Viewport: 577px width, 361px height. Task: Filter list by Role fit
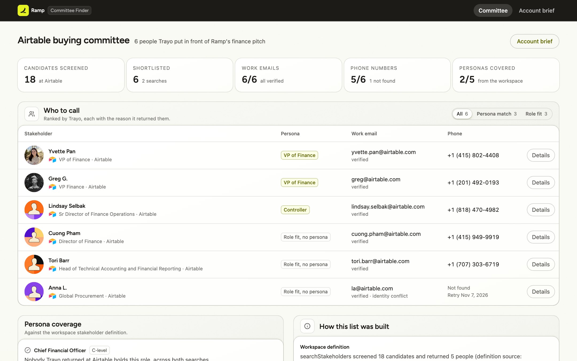[x=536, y=114]
